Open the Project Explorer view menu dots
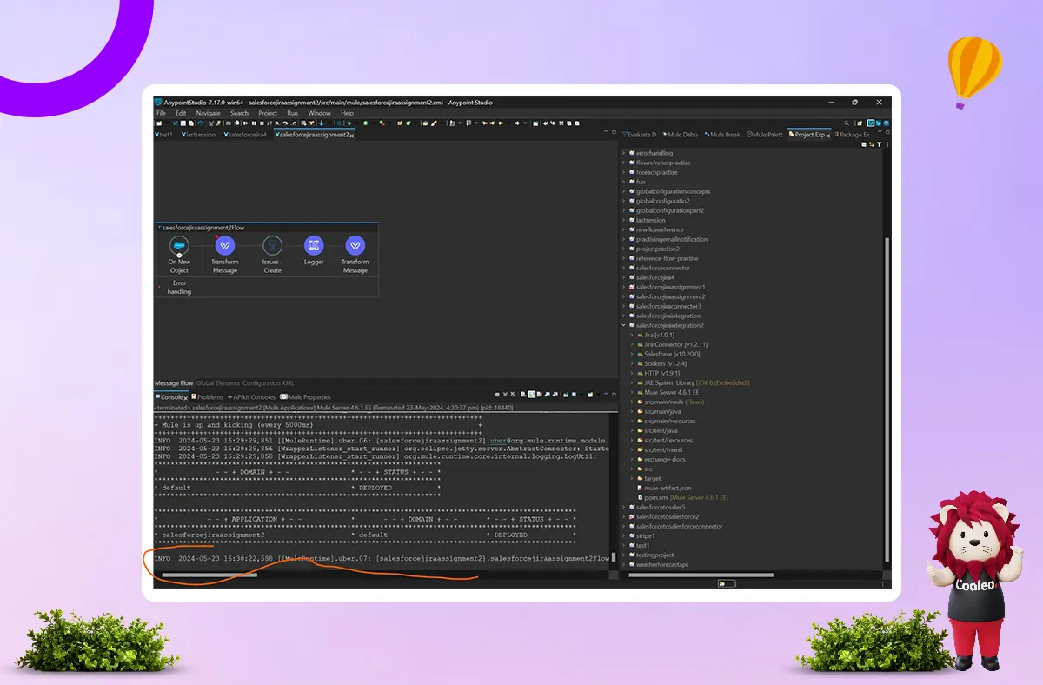The width and height of the screenshot is (1043, 685). [x=887, y=144]
